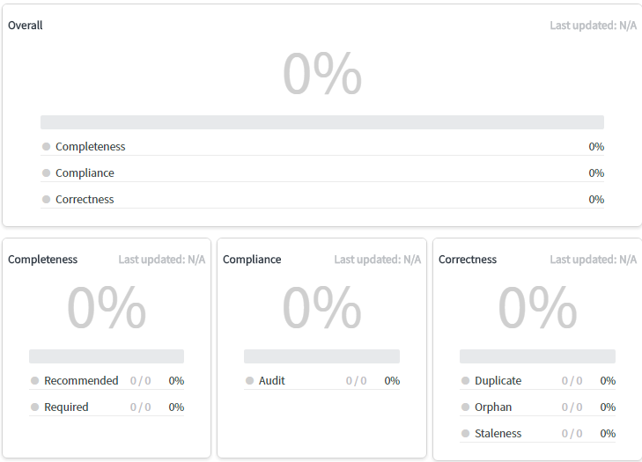Open the Compliance row in the Overall card

85,173
